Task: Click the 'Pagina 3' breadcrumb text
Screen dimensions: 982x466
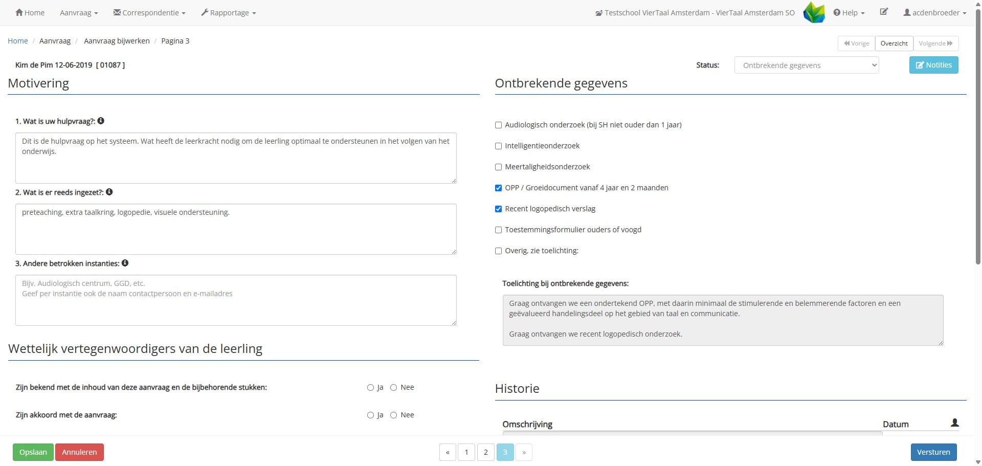Action: [x=175, y=41]
